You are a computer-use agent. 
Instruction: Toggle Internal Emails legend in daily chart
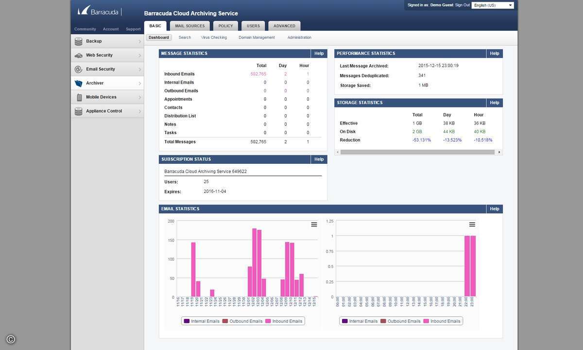click(202, 321)
